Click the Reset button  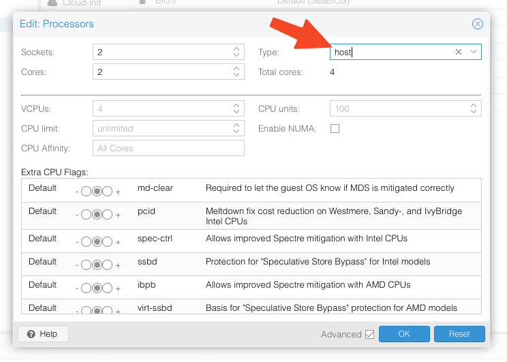click(459, 334)
